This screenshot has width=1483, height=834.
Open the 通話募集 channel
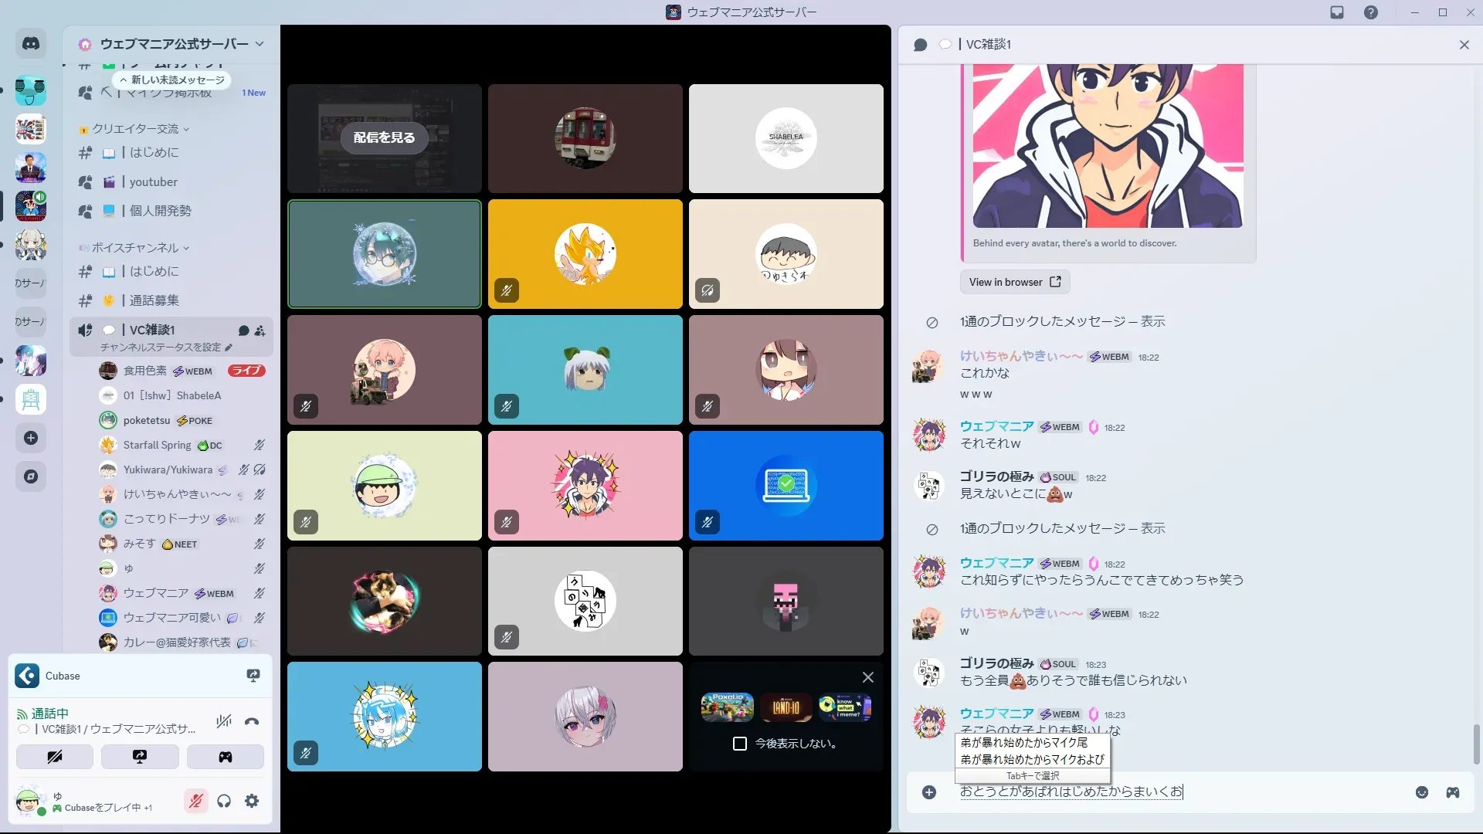point(154,300)
